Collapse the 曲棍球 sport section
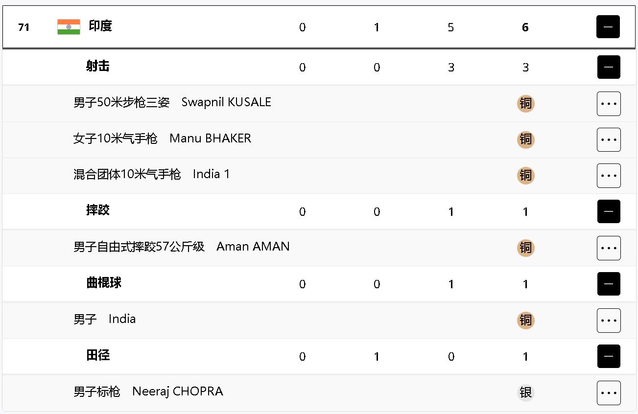This screenshot has height=414, width=638. coord(609,284)
